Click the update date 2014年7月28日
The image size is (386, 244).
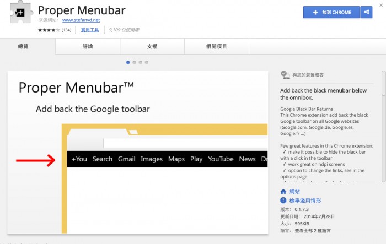tap(319, 216)
